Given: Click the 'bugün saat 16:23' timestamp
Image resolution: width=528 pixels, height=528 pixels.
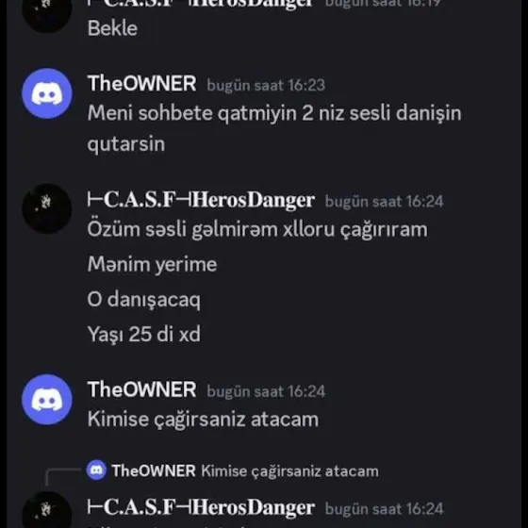Looking at the screenshot, I should [x=266, y=85].
